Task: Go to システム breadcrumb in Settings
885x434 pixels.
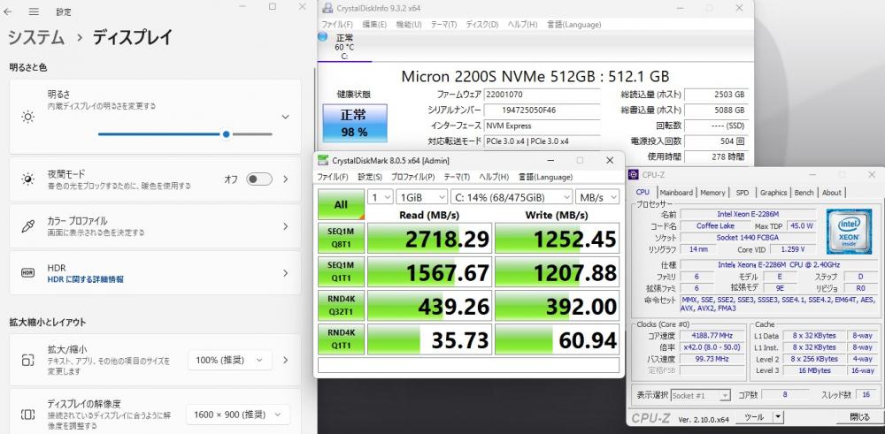Action: pyautogui.click(x=35, y=38)
